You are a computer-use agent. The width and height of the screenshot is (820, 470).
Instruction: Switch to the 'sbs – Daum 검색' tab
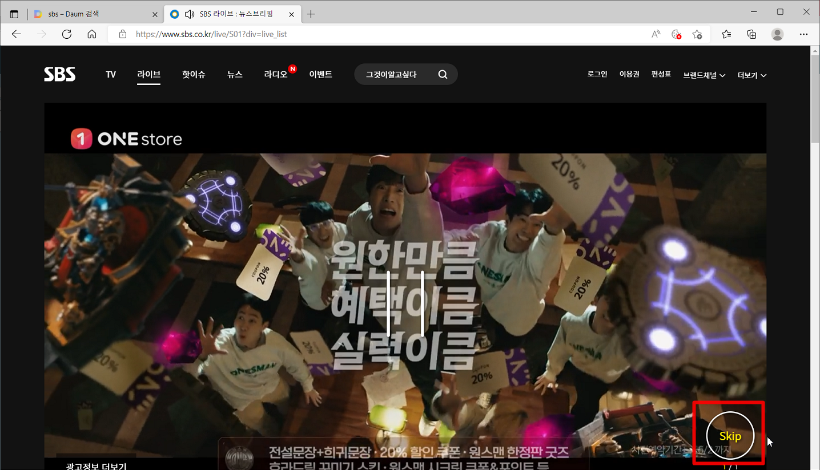point(95,14)
